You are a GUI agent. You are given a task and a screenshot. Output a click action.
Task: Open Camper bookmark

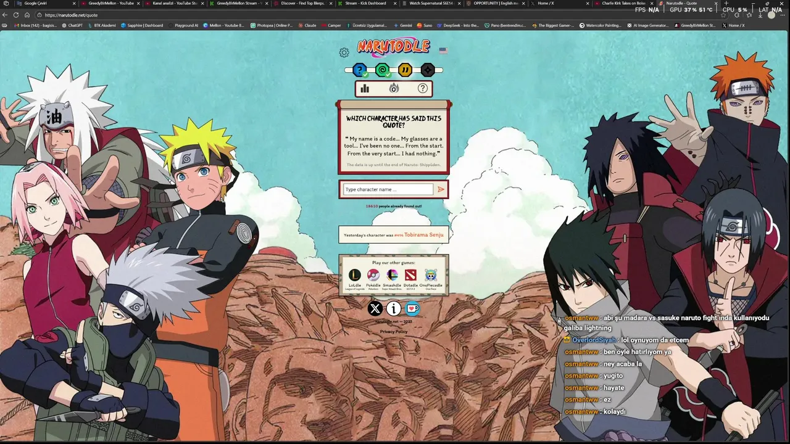click(331, 25)
